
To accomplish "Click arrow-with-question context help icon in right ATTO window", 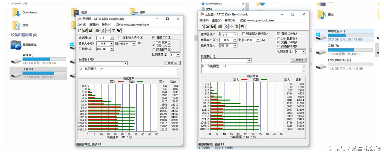I will click(242, 26).
